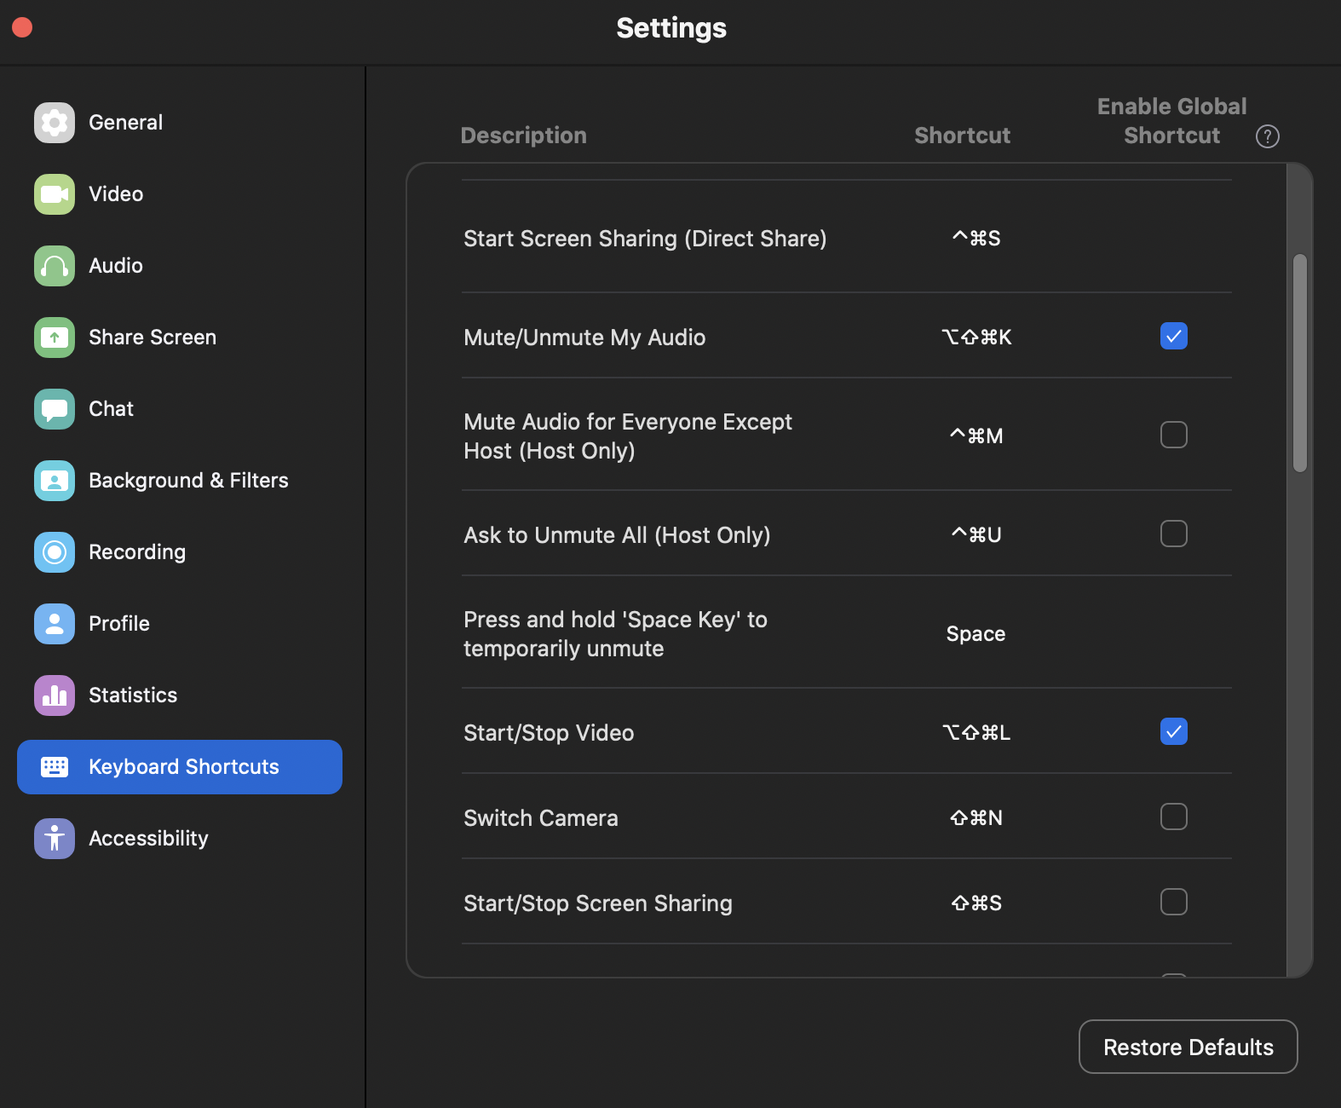This screenshot has height=1108, width=1341.
Task: Click the Chat bubble icon
Action: [x=55, y=409]
